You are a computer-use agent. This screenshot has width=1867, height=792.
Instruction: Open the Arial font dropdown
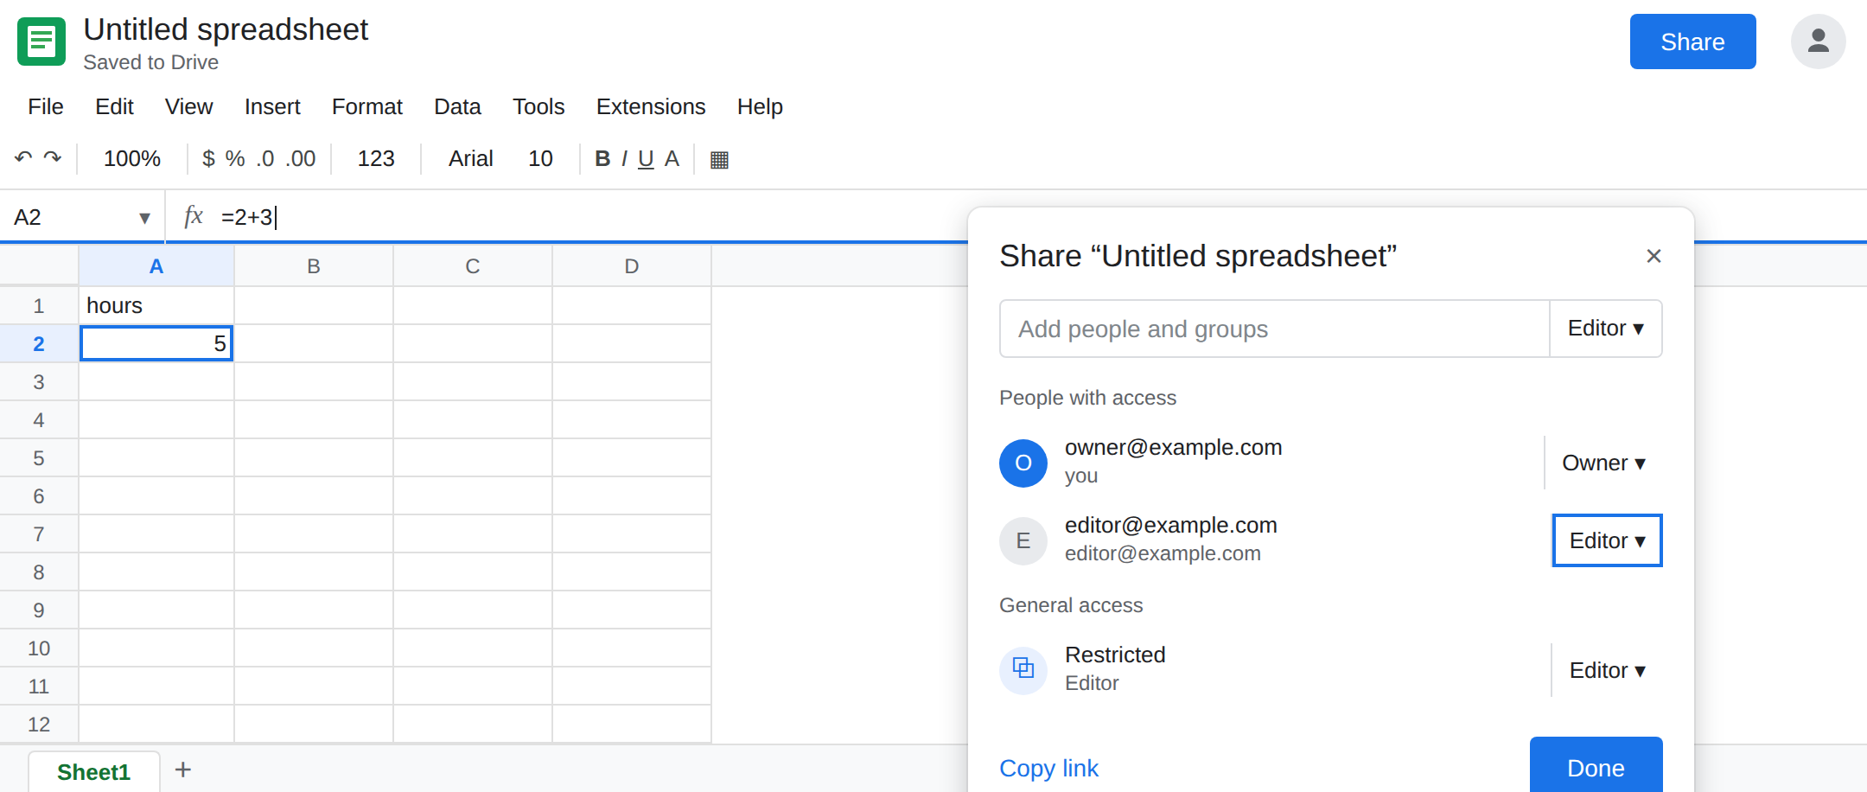(471, 158)
